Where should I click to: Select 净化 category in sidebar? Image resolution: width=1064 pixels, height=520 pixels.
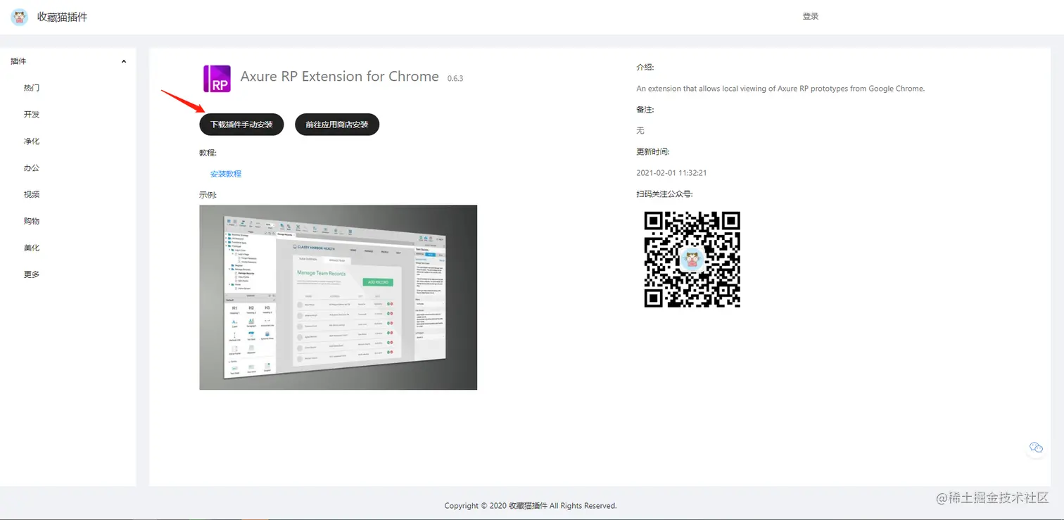[x=32, y=141]
